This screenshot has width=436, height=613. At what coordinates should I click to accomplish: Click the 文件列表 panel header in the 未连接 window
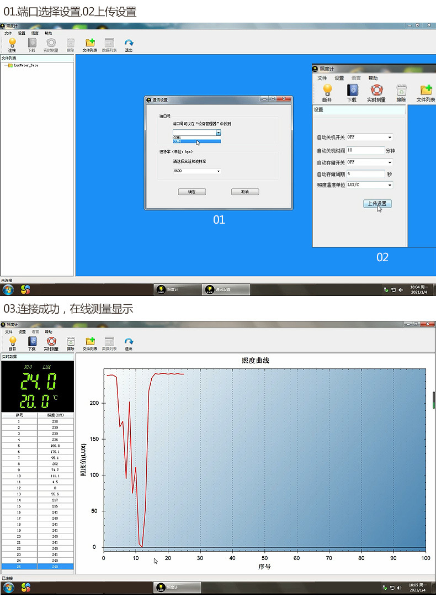[x=38, y=58]
